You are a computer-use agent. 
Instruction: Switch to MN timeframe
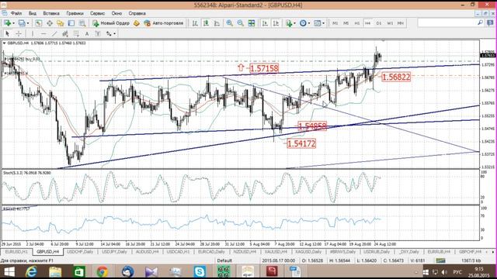click(x=401, y=23)
